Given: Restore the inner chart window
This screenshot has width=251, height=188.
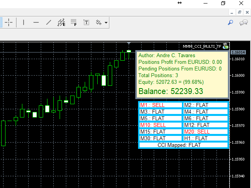Looking at the screenshot, I should (240, 12).
